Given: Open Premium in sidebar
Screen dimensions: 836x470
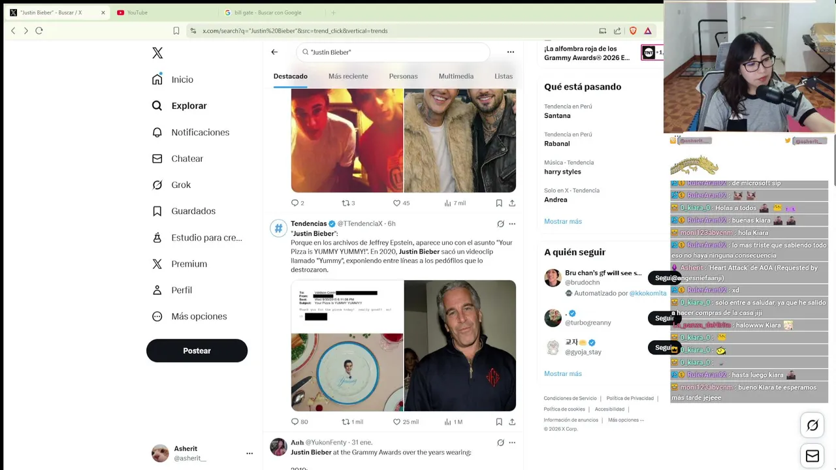Looking at the screenshot, I should (x=180, y=264).
